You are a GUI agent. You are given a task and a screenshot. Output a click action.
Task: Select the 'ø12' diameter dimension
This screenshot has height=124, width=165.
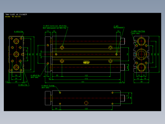point(40,54)
